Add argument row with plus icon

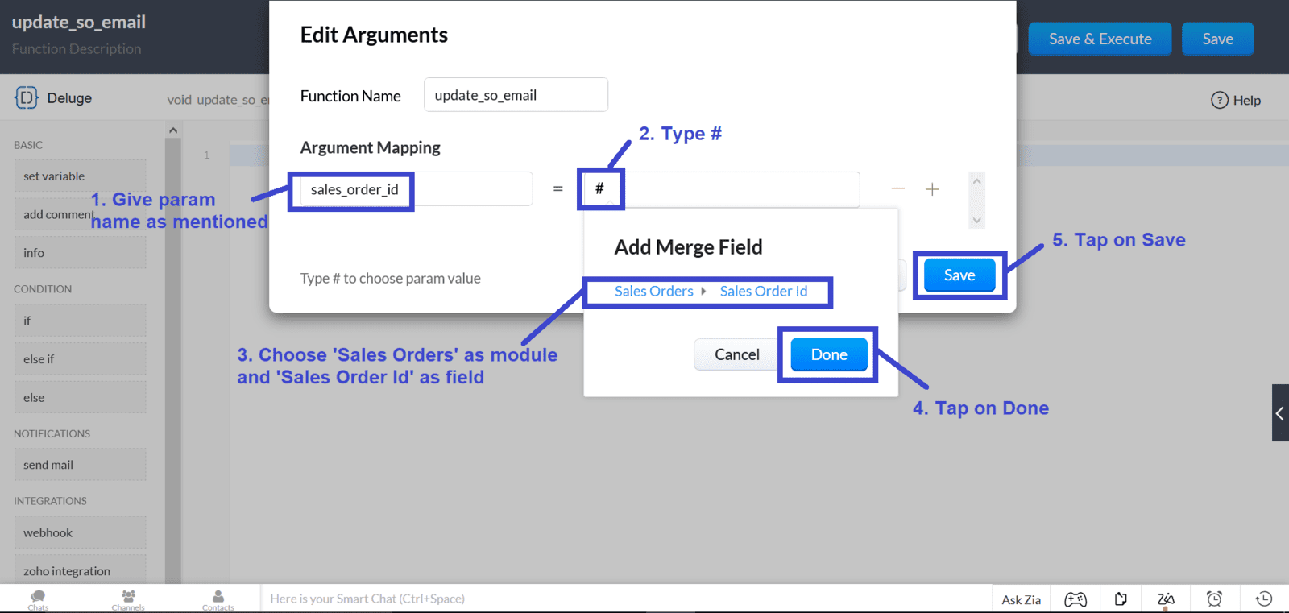coord(932,188)
